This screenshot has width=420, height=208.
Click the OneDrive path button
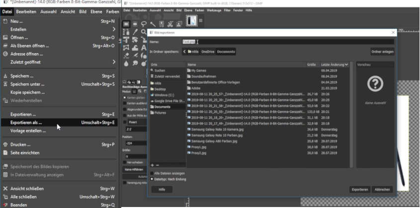click(208, 52)
